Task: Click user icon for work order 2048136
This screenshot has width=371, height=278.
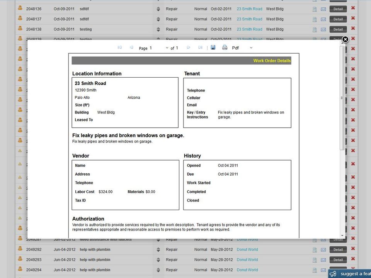Action: tap(20, 8)
